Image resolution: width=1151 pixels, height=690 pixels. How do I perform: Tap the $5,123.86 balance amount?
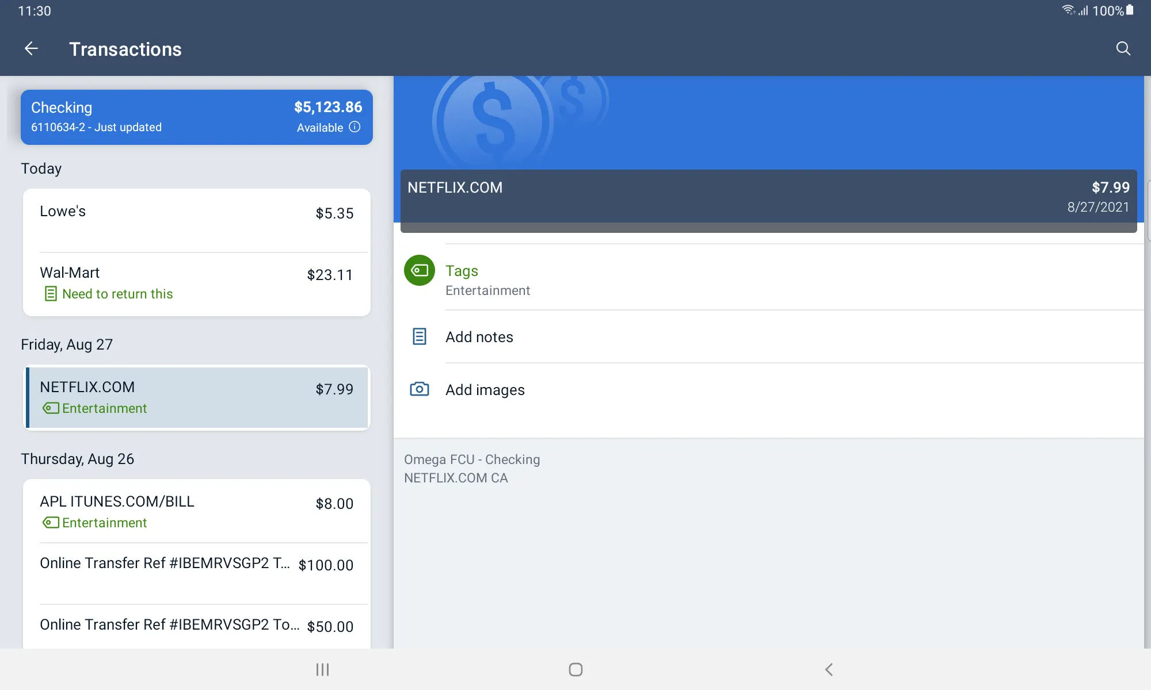tap(328, 107)
